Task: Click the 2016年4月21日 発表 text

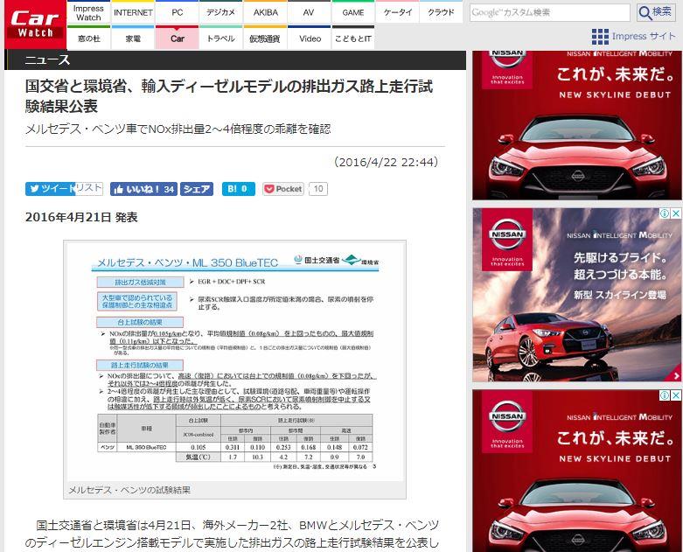Action: 81,217
